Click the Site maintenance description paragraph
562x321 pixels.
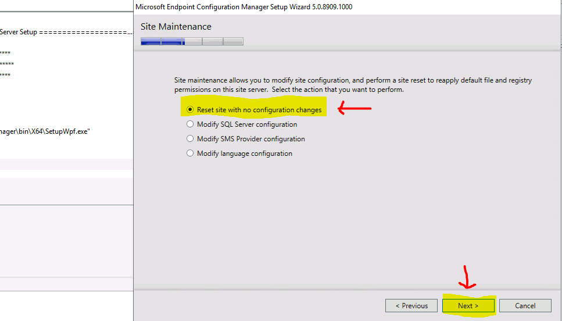pos(353,85)
